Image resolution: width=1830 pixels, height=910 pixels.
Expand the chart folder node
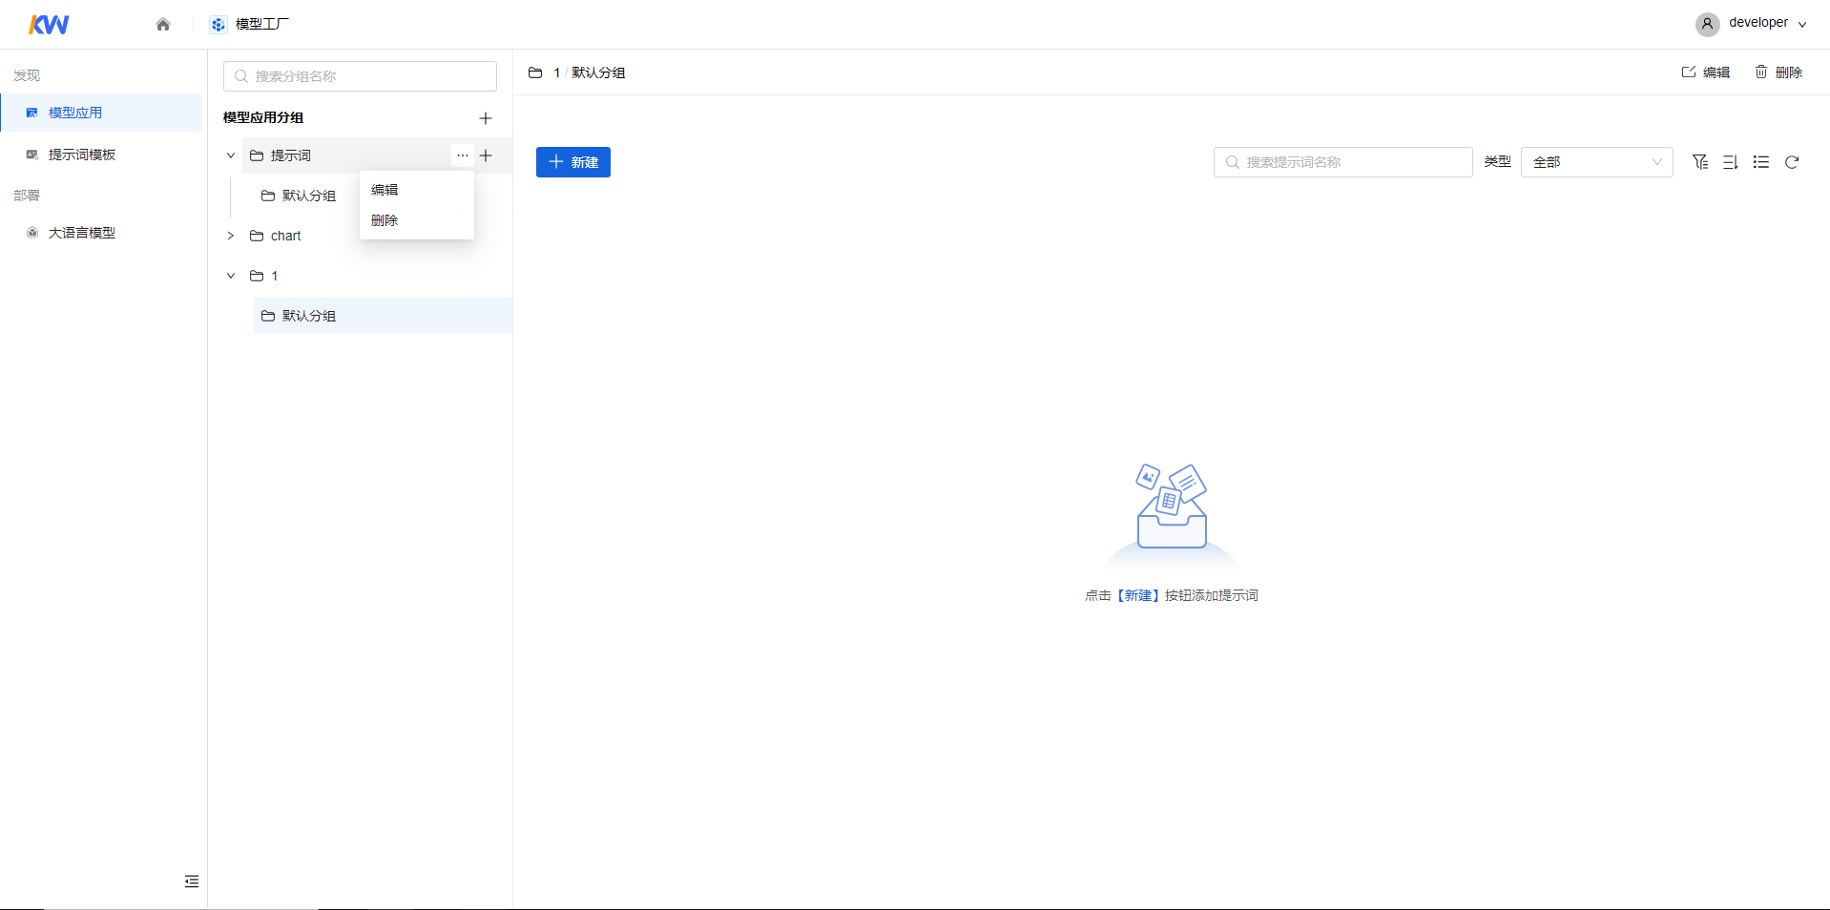pos(231,236)
